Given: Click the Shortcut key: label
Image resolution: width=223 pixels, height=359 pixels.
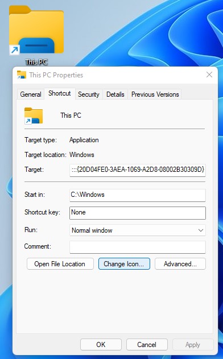Looking at the screenshot, I should pyautogui.click(x=42, y=212).
